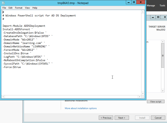167x123 pixels.
Task: Click the Cancel button in wizard
Action: click(158, 118)
